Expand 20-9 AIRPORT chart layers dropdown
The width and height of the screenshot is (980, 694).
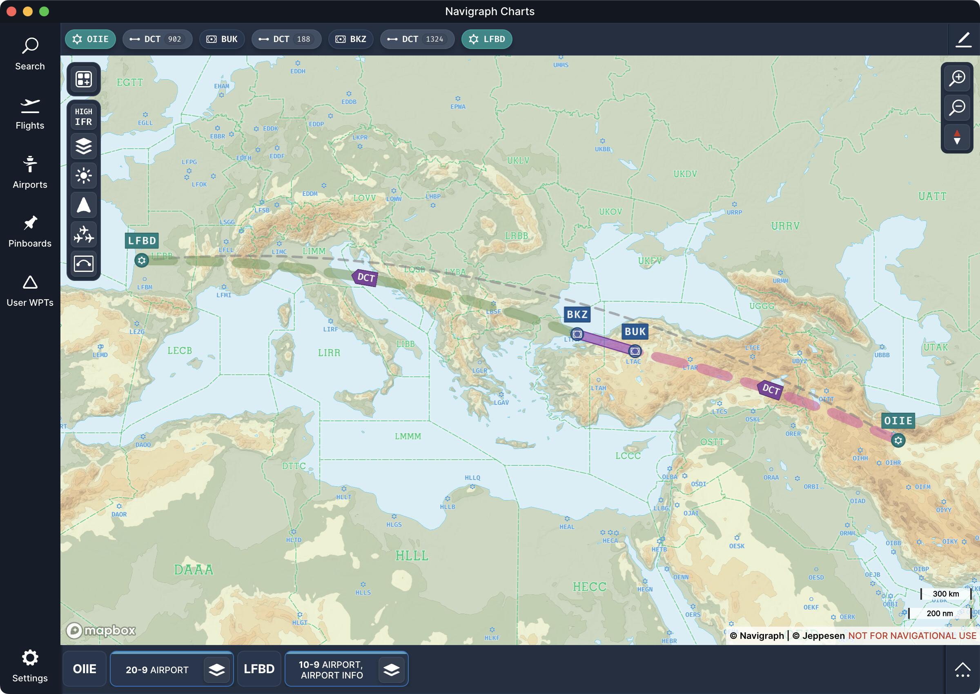tap(217, 670)
